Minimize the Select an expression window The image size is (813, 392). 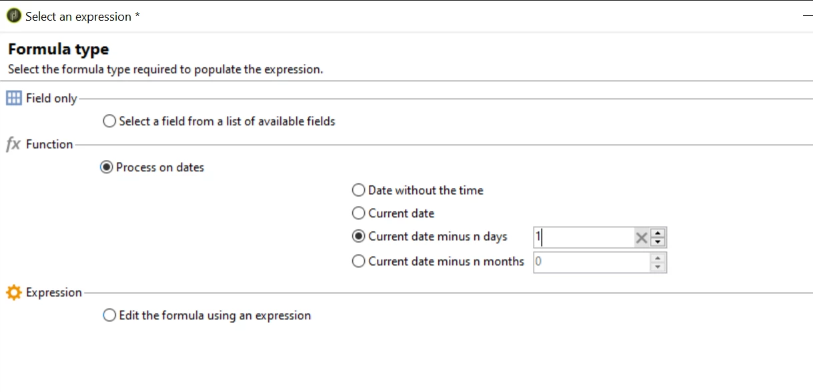tap(807, 17)
